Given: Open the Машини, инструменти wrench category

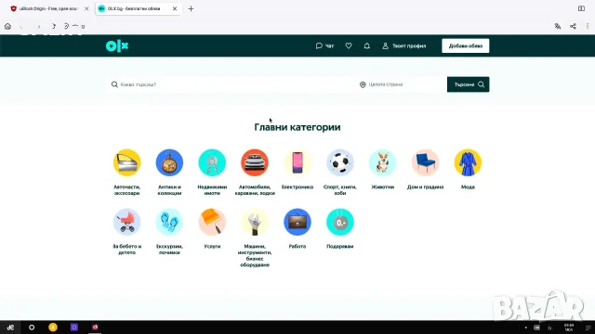Looking at the screenshot, I should [x=255, y=238].
